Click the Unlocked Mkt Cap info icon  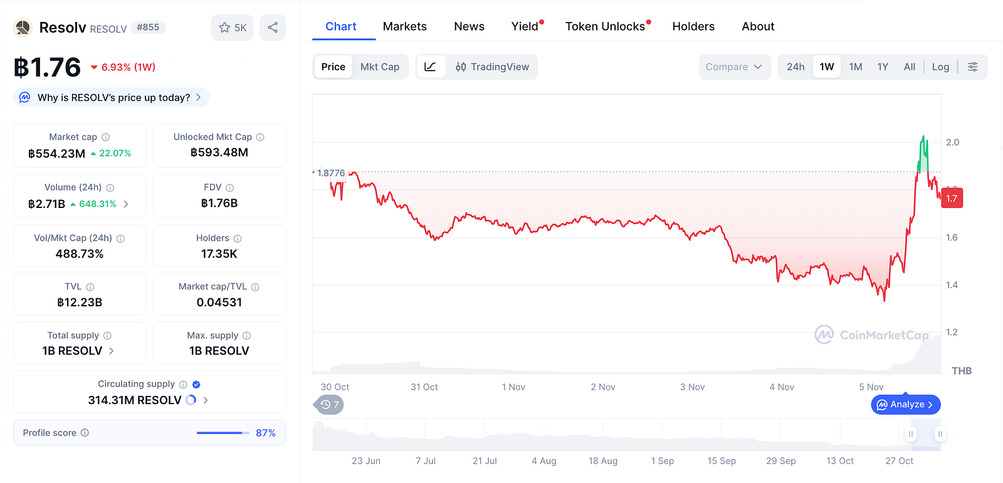click(x=260, y=137)
